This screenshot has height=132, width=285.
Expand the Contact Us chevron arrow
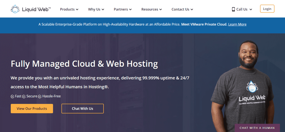click(x=192, y=10)
